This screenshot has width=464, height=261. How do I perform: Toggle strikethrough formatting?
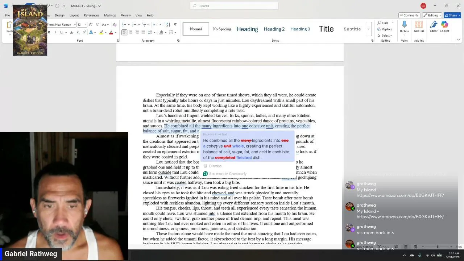pos(71,32)
